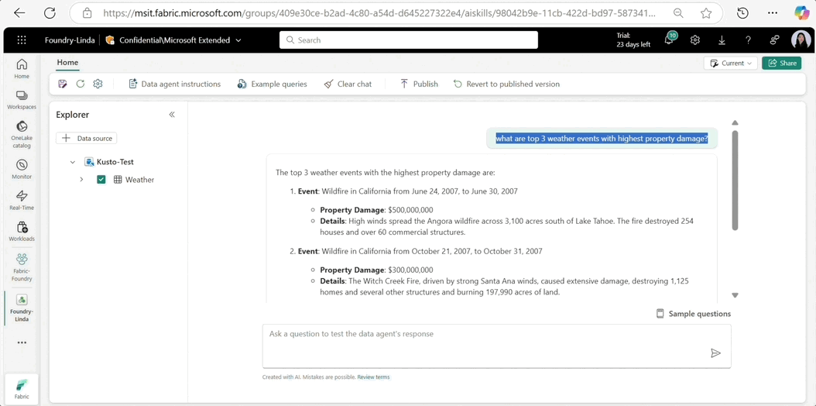The width and height of the screenshot is (816, 406).
Task: Click the first Property Damage $500,000,000 text
Action: pos(376,210)
